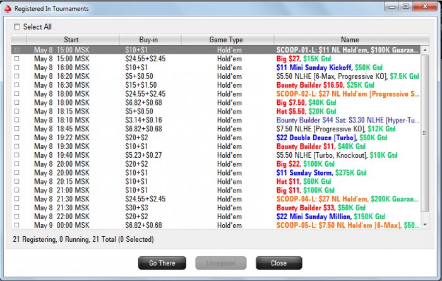This screenshot has height=281, width=442.
Task: Click the May 8 19:40 MSK start time
Action: (62, 155)
